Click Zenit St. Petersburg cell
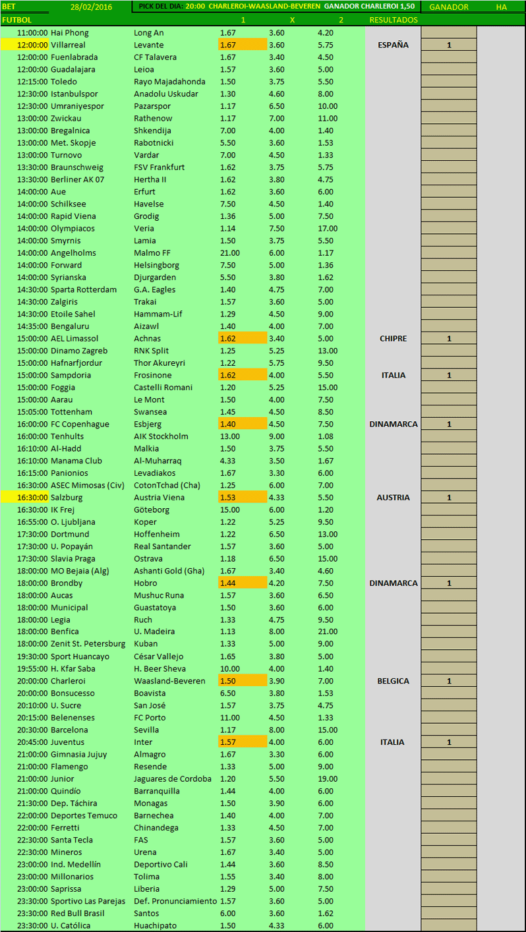This screenshot has height=932, width=526. [x=88, y=644]
